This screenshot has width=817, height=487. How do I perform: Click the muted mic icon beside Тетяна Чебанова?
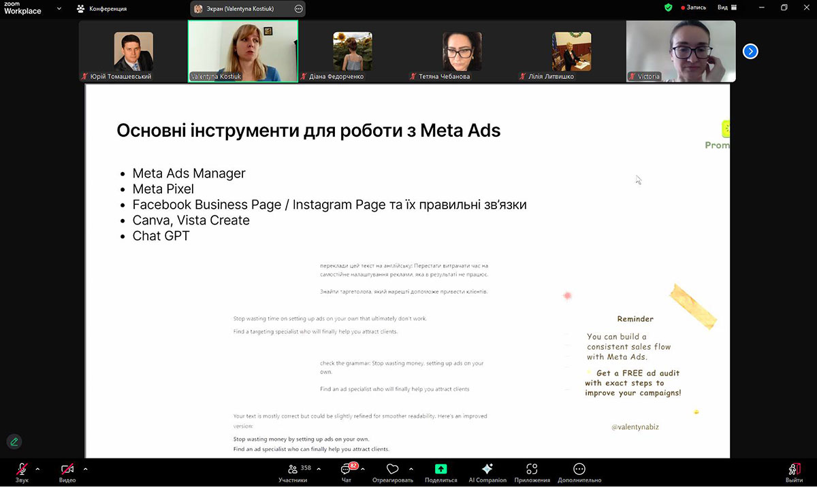414,77
